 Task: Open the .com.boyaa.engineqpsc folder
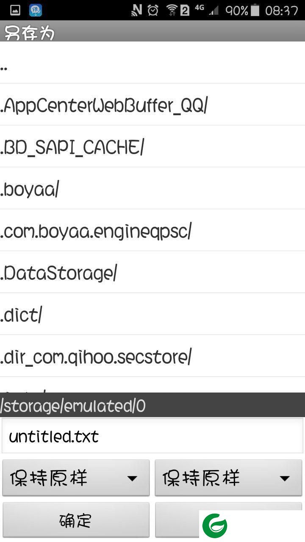[x=152, y=230]
